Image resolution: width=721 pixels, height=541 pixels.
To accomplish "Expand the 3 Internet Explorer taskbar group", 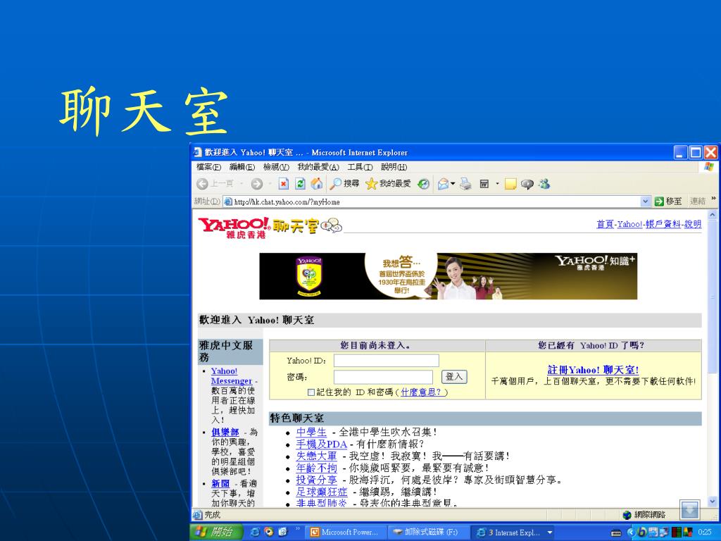I will coord(513,533).
